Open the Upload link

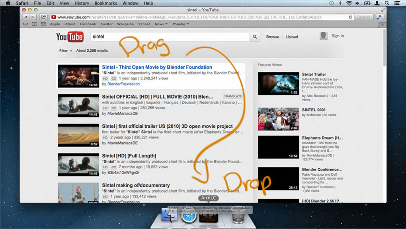[x=292, y=37]
